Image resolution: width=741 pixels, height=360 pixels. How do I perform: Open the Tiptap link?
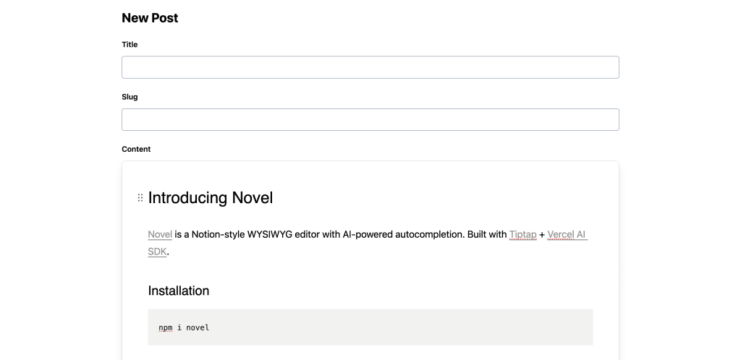[522, 234]
